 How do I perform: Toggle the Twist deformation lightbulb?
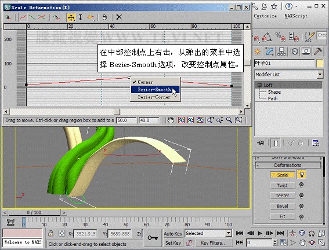point(302,185)
